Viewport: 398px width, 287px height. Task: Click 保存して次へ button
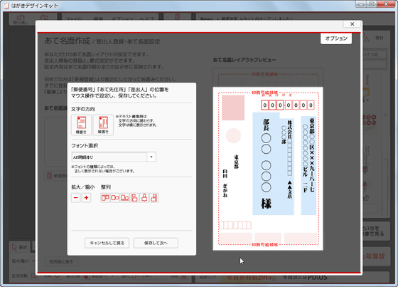(x=156, y=243)
